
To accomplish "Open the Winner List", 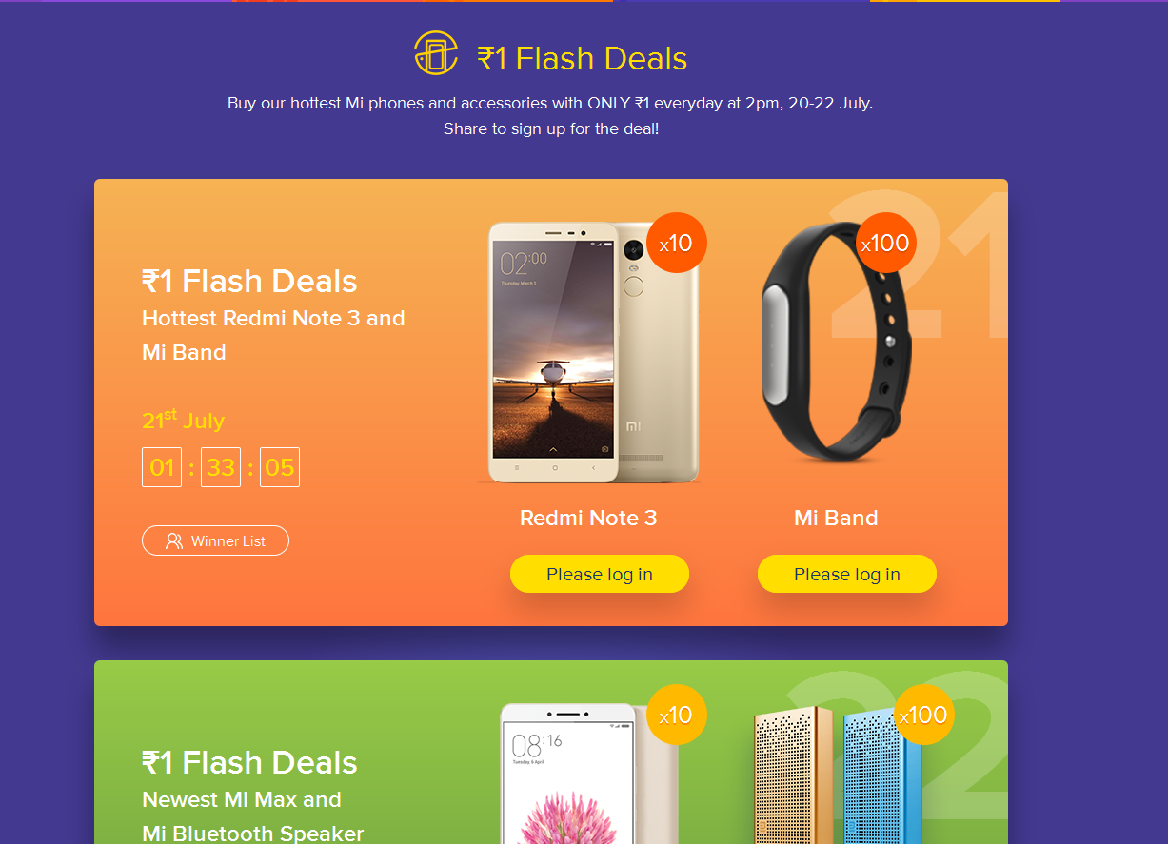I will [x=215, y=540].
